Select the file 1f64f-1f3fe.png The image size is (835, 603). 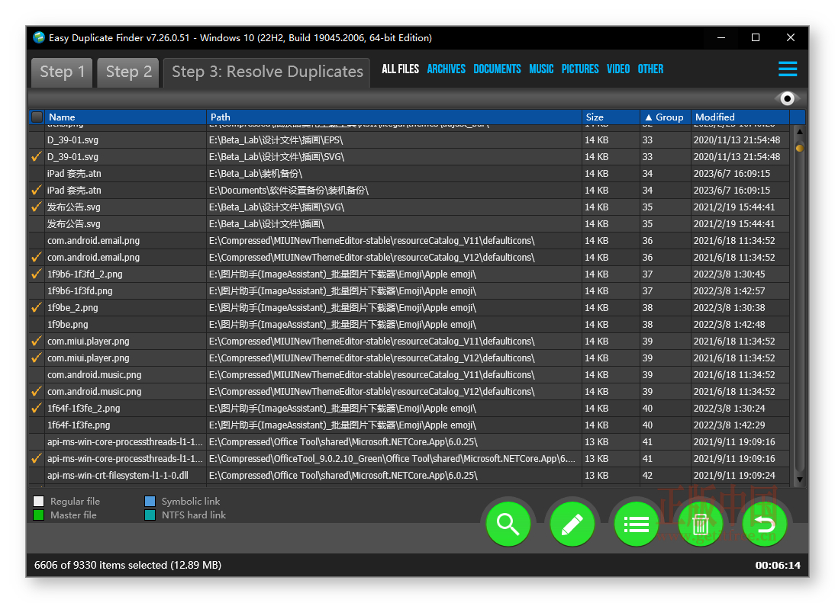coord(79,425)
